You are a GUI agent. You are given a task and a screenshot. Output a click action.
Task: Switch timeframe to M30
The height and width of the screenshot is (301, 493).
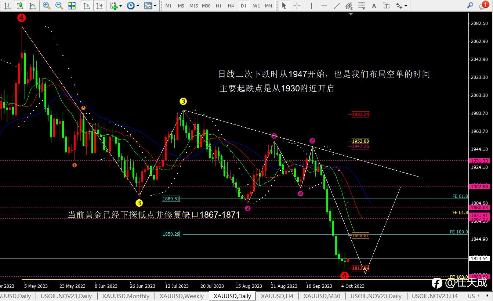click(x=206, y=6)
